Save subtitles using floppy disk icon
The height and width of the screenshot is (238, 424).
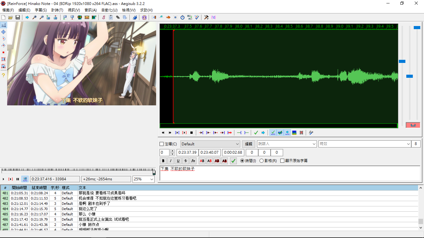pyautogui.click(x=18, y=17)
